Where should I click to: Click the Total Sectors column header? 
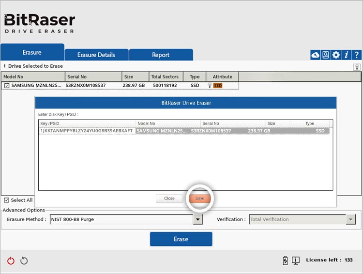click(166, 76)
